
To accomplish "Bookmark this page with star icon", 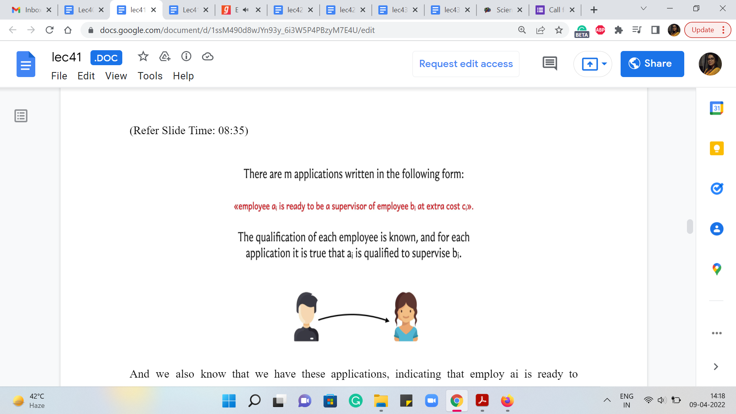I will [559, 30].
